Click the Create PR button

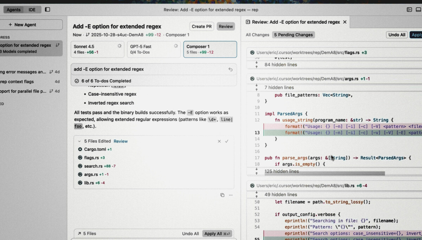[202, 26]
